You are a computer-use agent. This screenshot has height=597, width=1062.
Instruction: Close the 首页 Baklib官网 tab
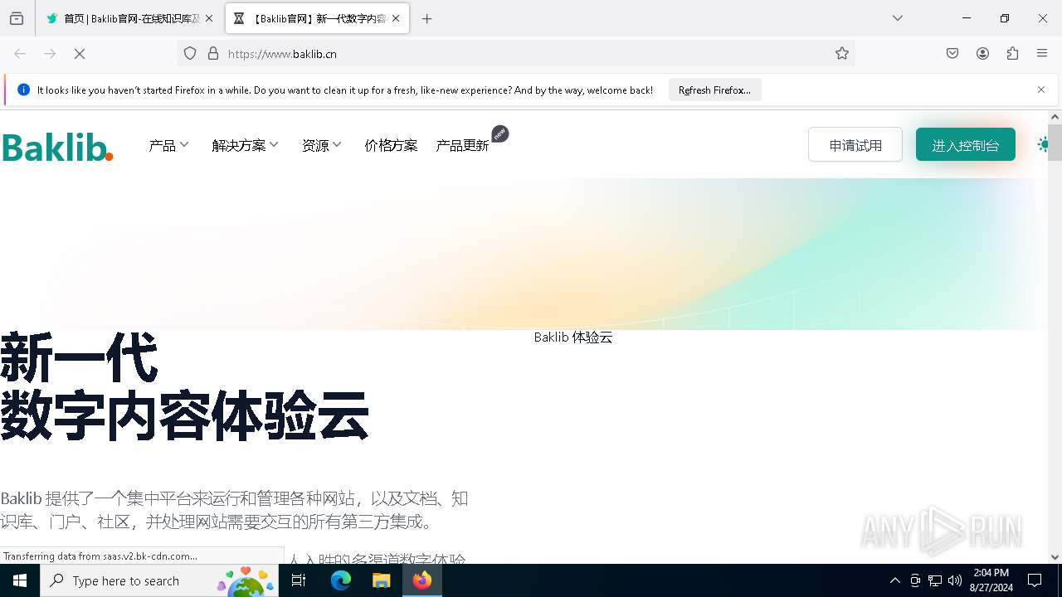pyautogui.click(x=209, y=18)
